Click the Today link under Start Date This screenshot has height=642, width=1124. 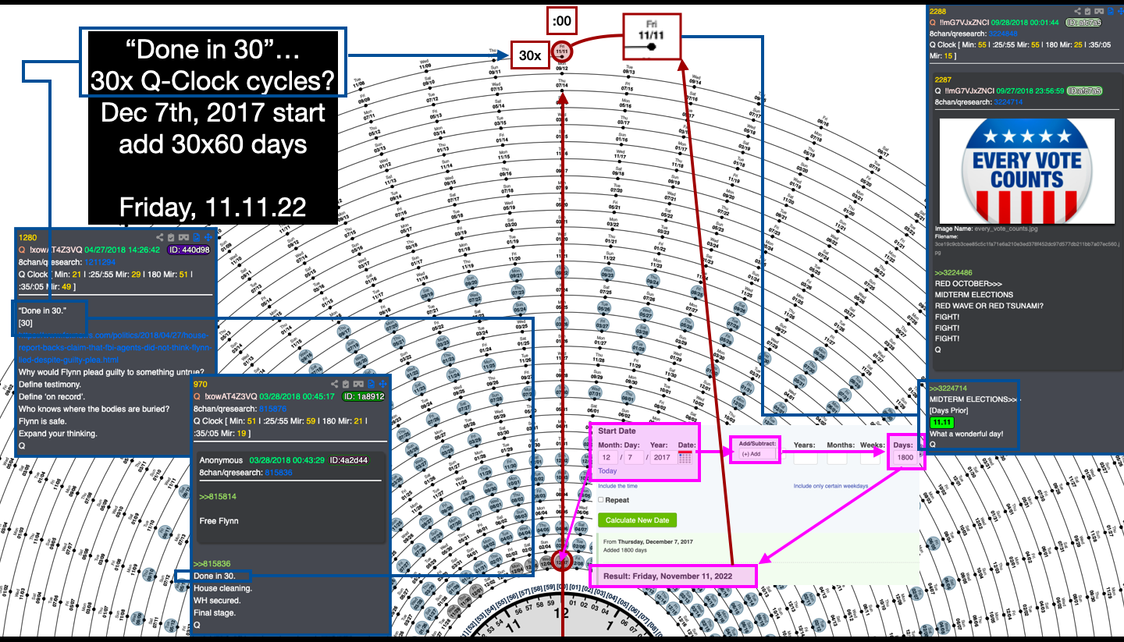[607, 471]
